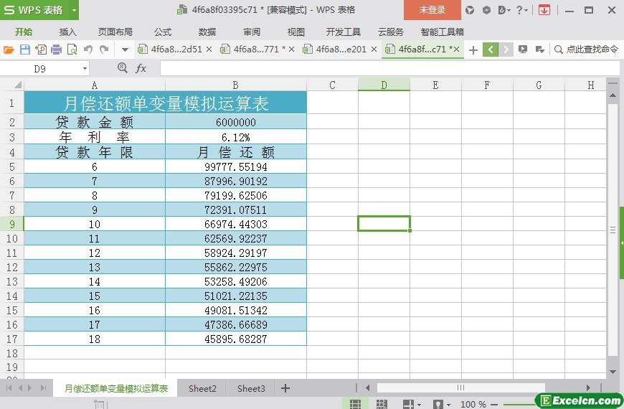The image size is (624, 409).
Task: Print the spreadsheet with the printer icon
Action: (57, 50)
